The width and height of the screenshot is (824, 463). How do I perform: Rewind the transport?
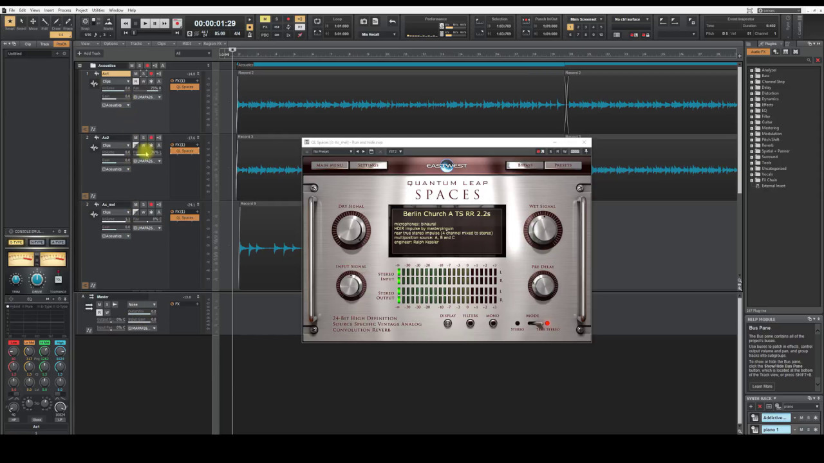126,23
